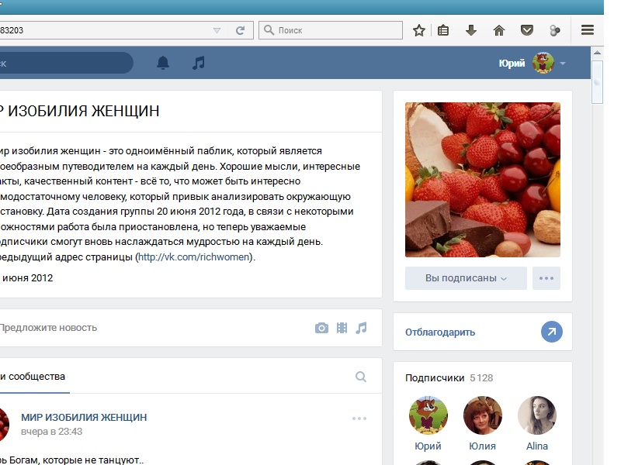Attach a video with film icon
This screenshot has width=621, height=465.
(x=342, y=328)
